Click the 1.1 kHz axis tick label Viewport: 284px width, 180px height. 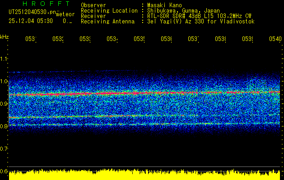tap(4, 58)
